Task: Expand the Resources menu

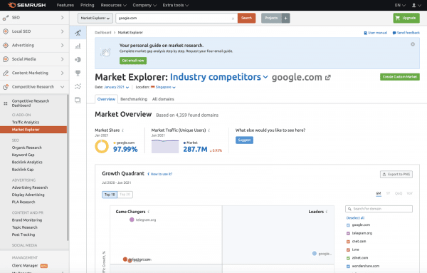Action: click(114, 5)
